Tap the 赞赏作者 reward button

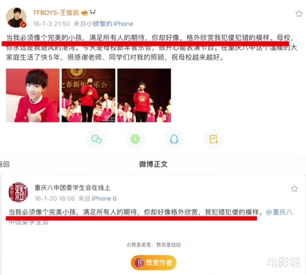(x=153, y=263)
